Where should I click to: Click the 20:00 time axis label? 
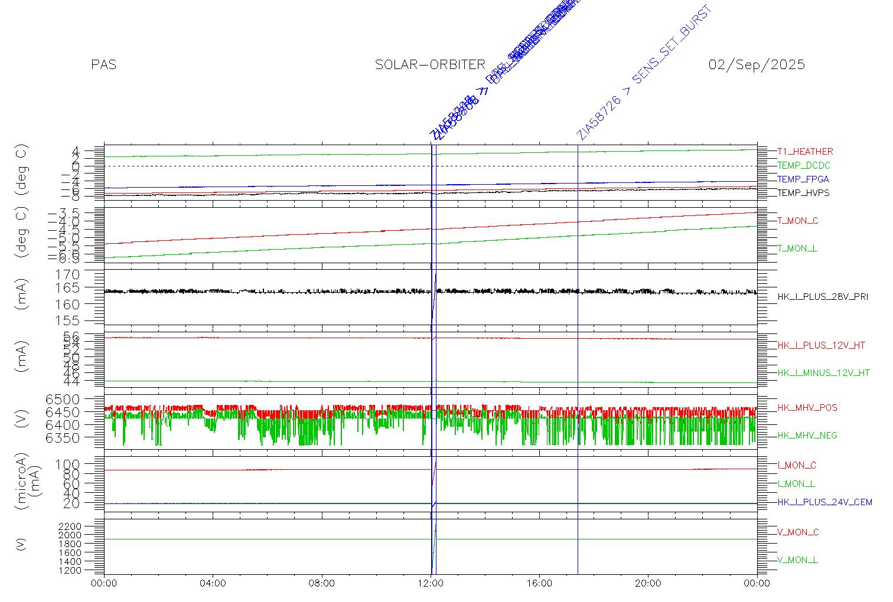(x=648, y=584)
